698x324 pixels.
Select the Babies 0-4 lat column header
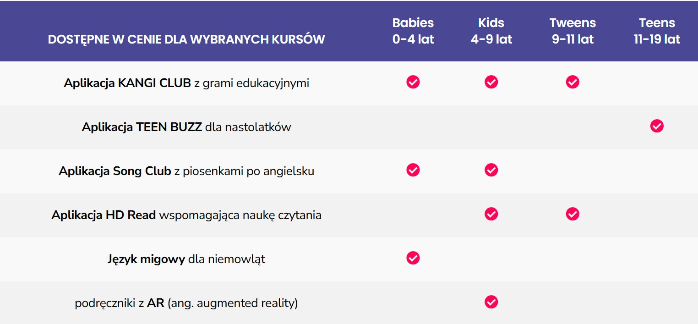pyautogui.click(x=413, y=31)
